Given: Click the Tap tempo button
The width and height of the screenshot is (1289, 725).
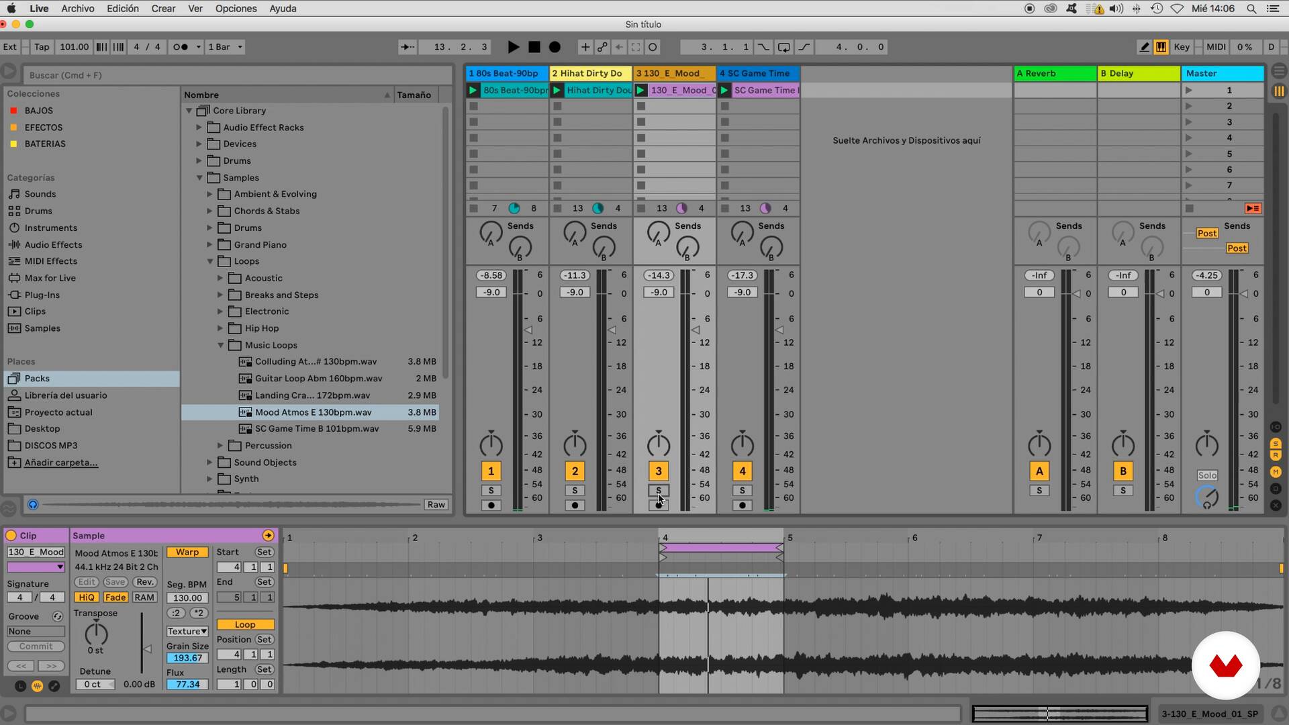Looking at the screenshot, I should click(42, 47).
